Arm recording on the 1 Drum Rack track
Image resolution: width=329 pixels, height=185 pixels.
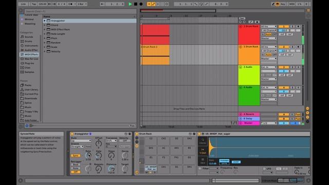coord(298,27)
